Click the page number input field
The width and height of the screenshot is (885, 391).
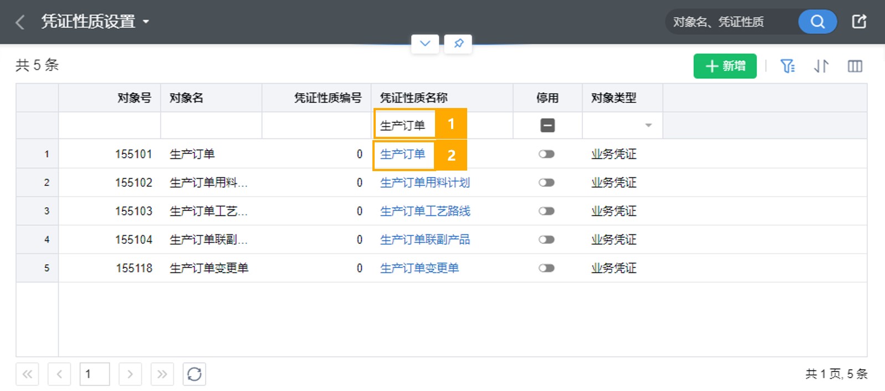pyautogui.click(x=95, y=374)
